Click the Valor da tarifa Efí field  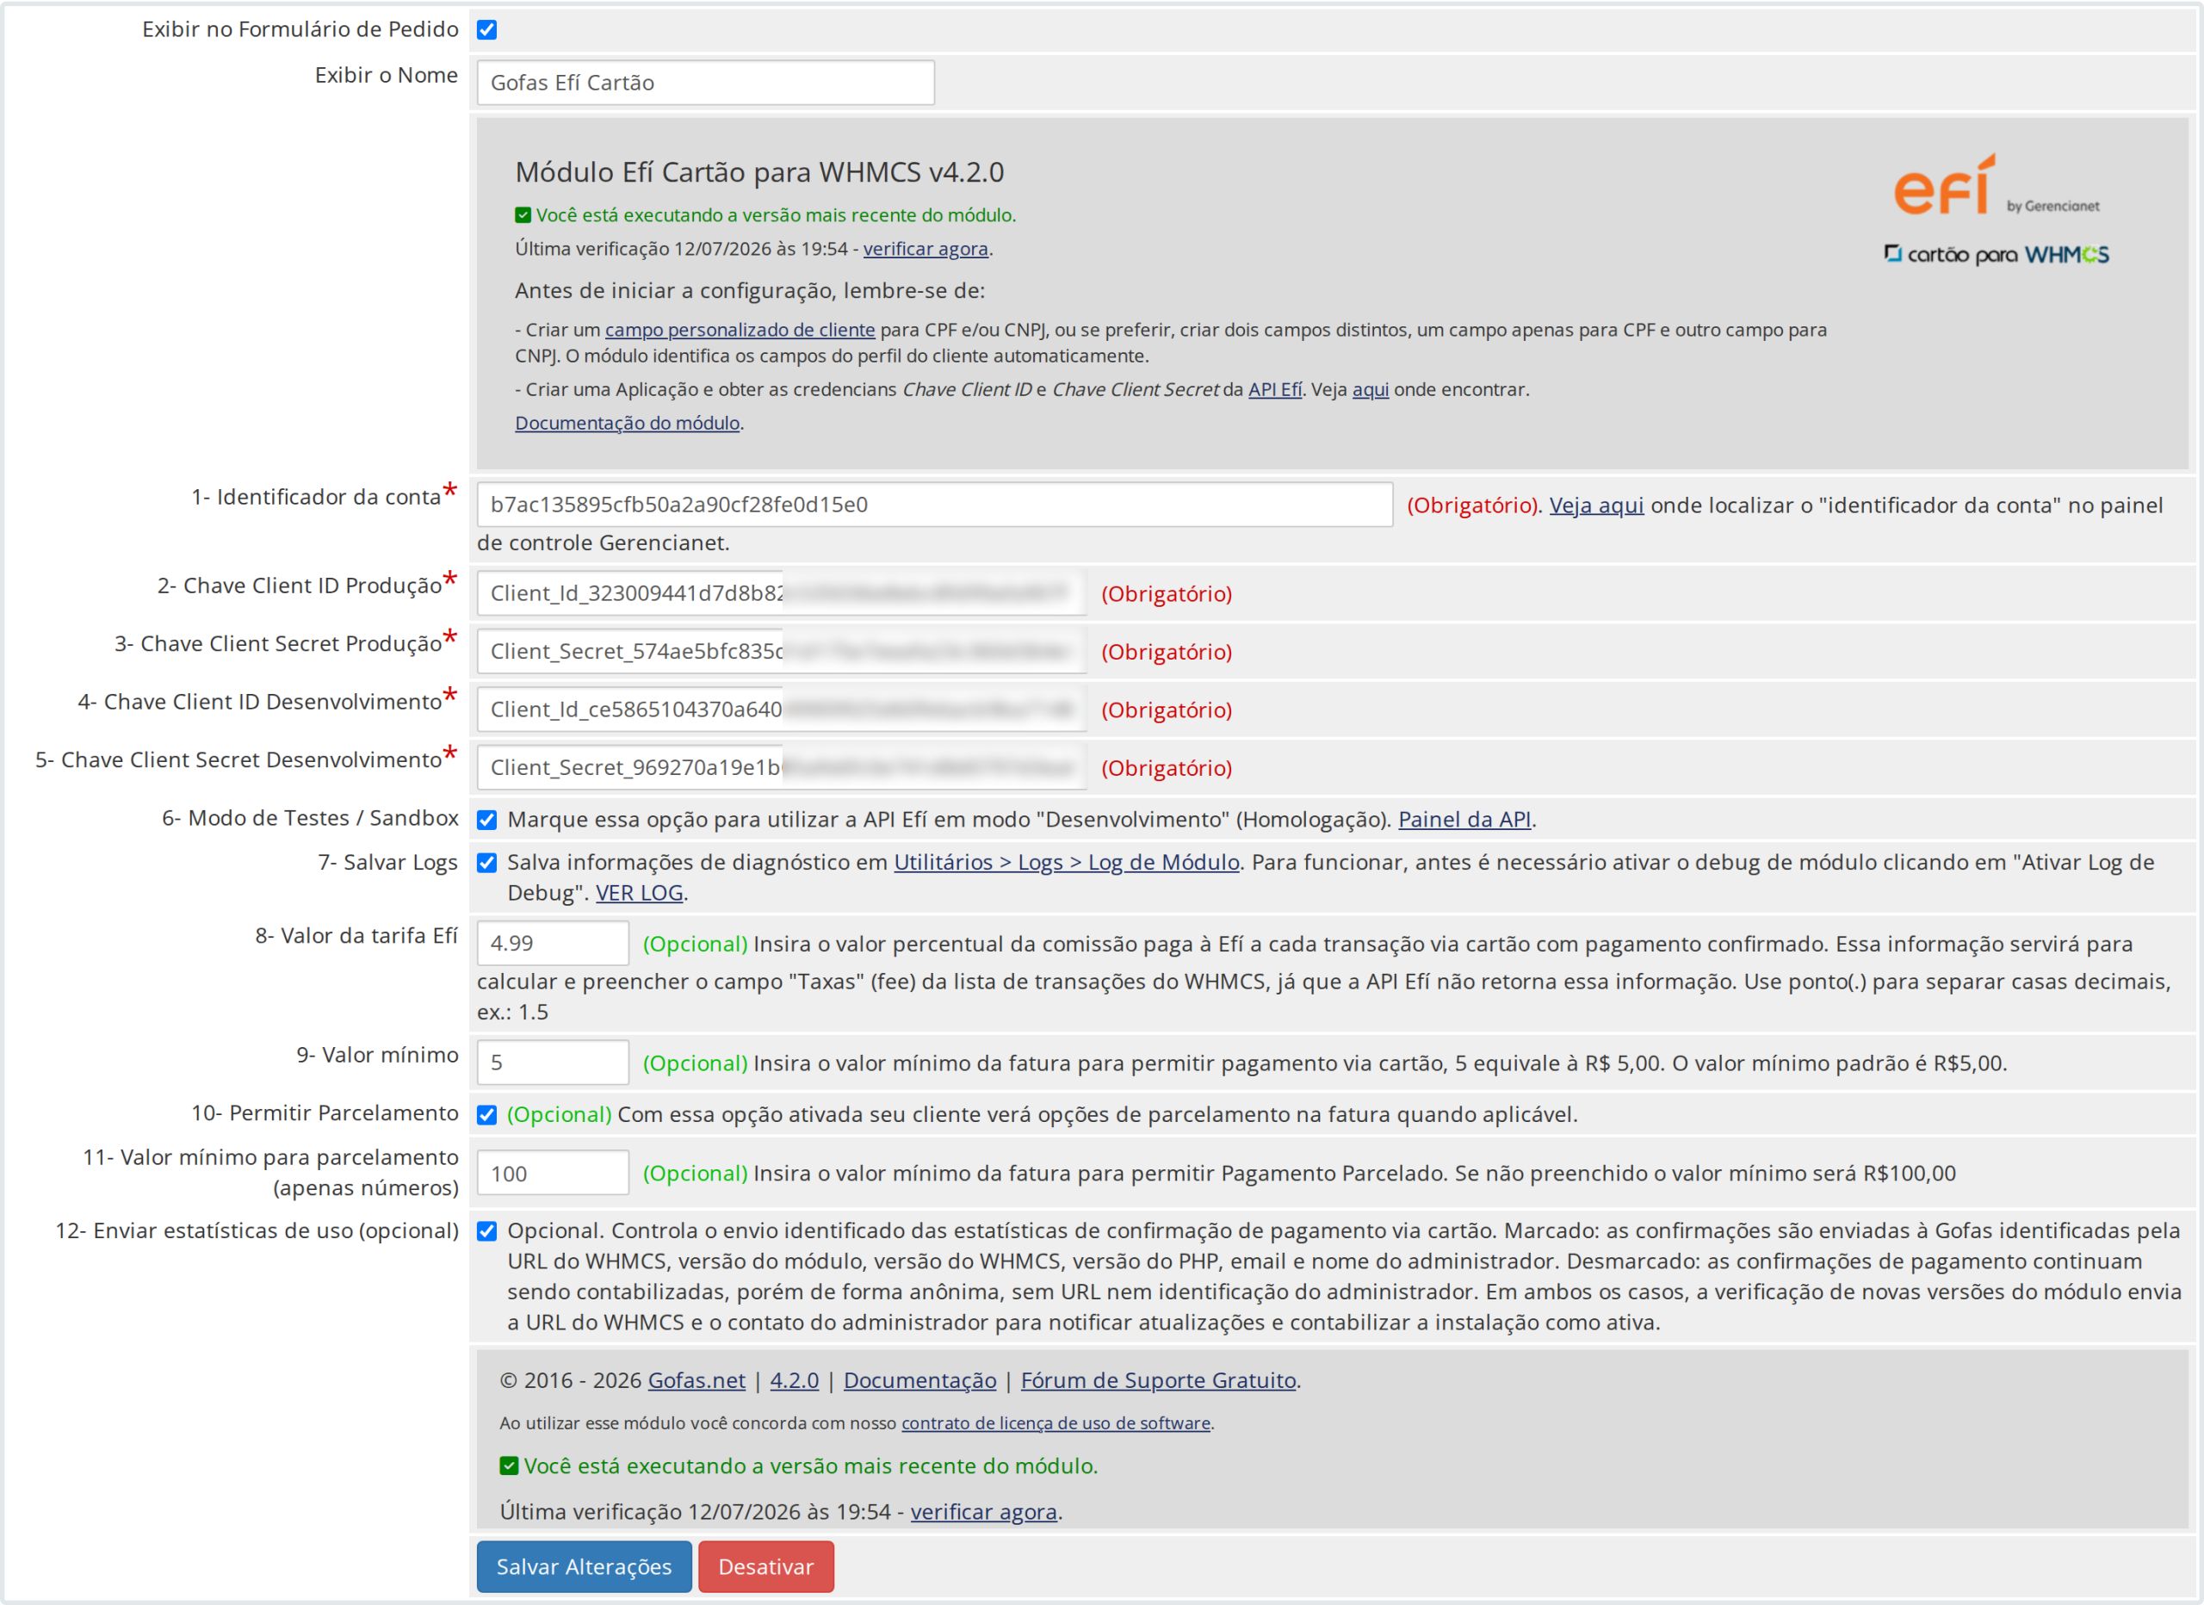(553, 943)
